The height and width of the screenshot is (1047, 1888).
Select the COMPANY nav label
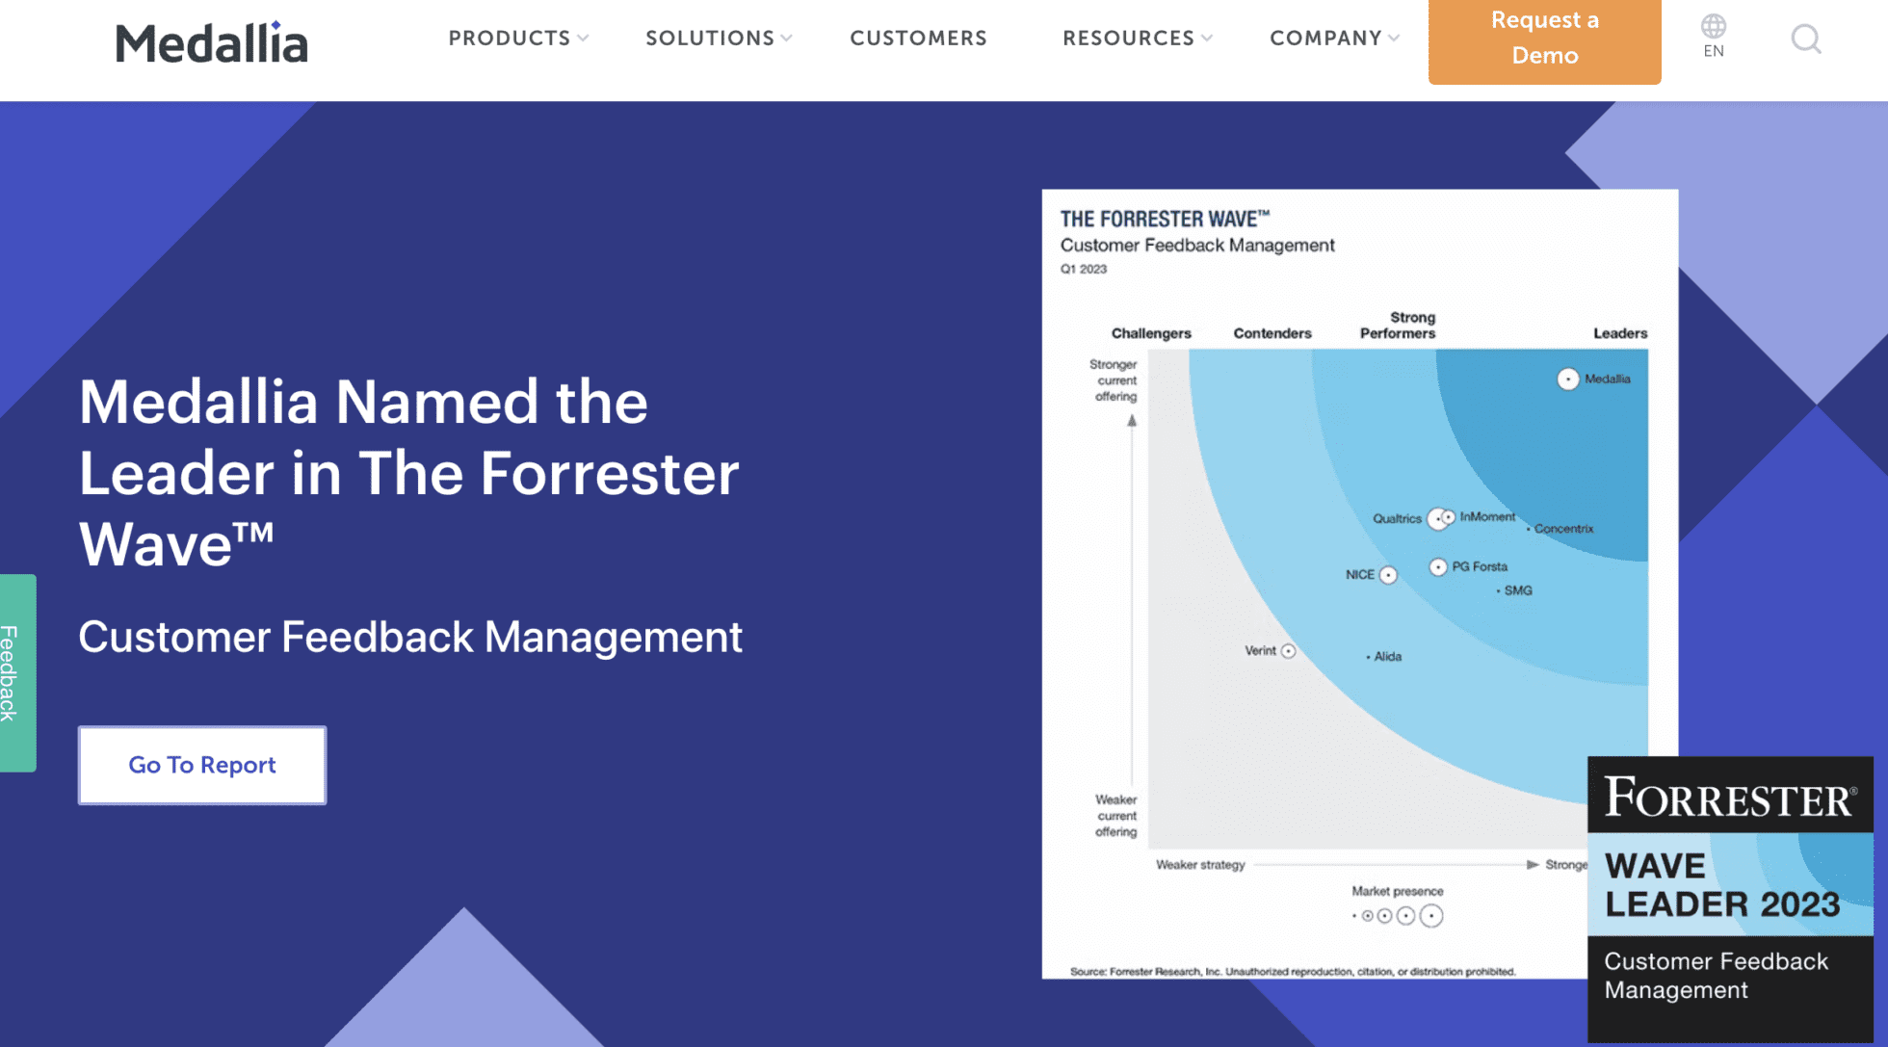tap(1325, 39)
